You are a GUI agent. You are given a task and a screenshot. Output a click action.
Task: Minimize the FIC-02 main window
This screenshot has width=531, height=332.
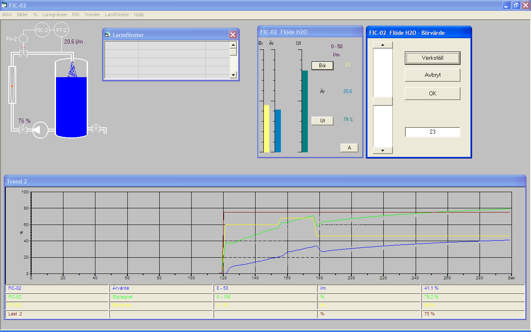pyautogui.click(x=507, y=5)
